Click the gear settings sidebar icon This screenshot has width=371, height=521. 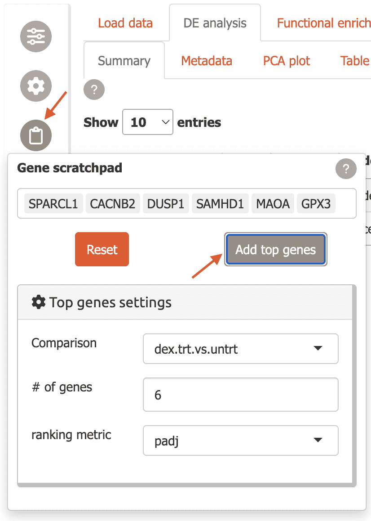point(36,85)
